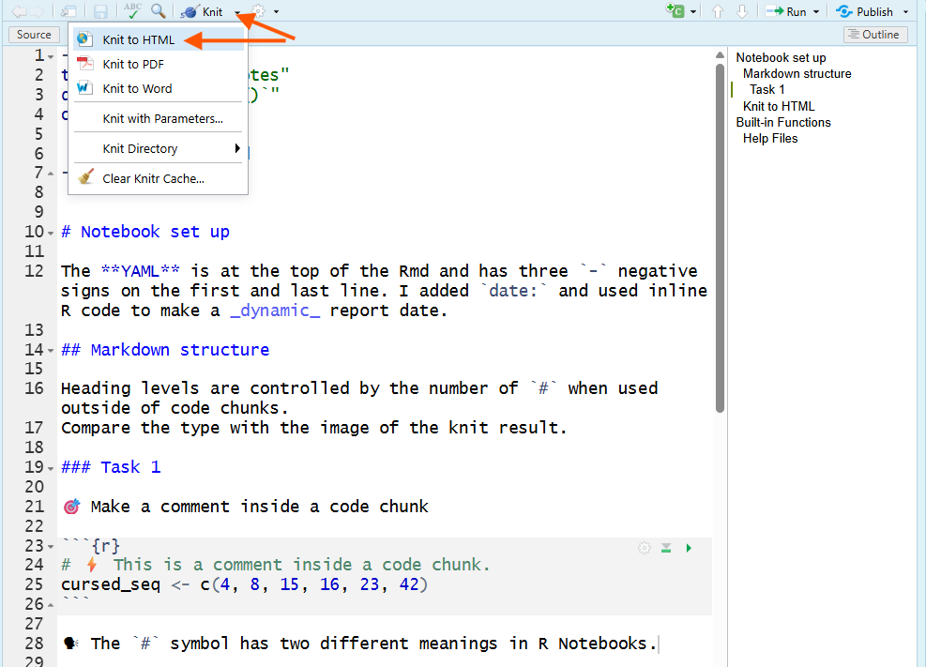Click the editor vertical scrollbar thumb
This screenshot has height=667, width=926.
click(720, 238)
